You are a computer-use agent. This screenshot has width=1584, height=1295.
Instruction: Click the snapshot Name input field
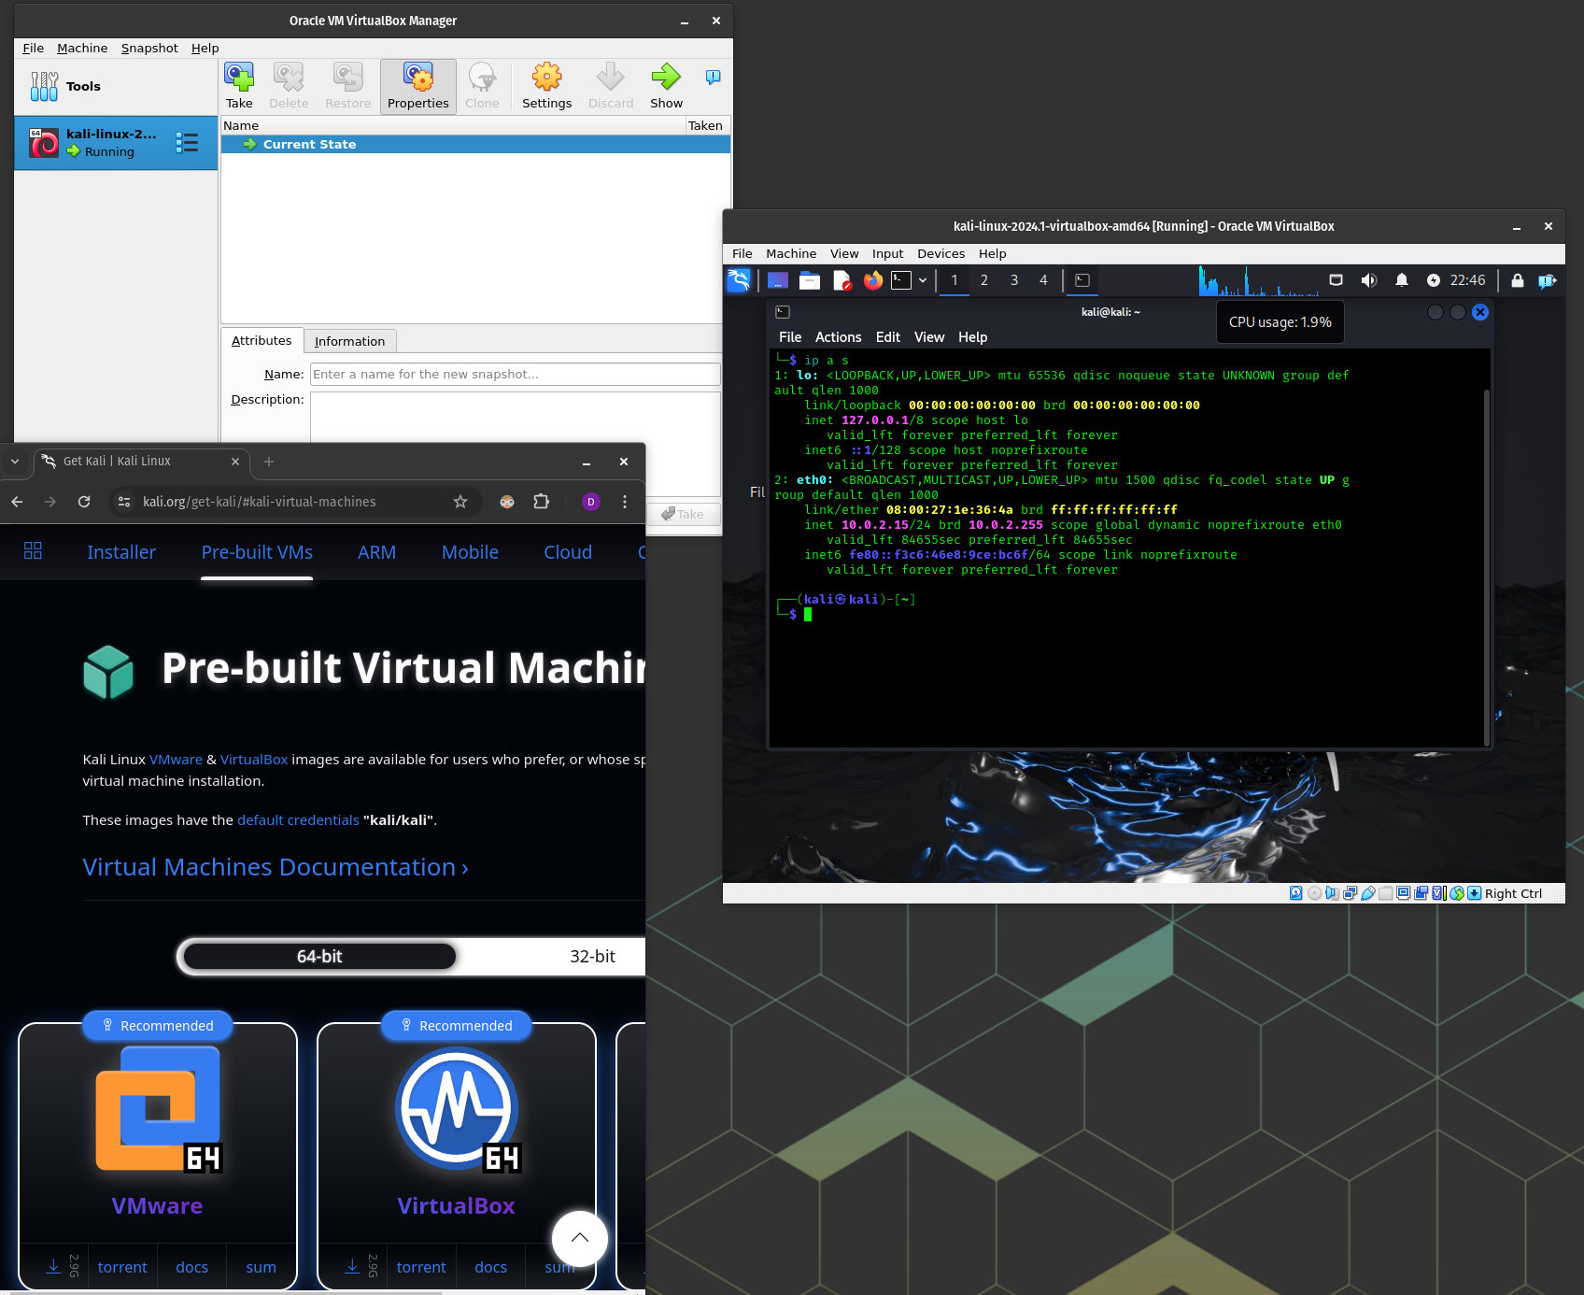click(515, 375)
